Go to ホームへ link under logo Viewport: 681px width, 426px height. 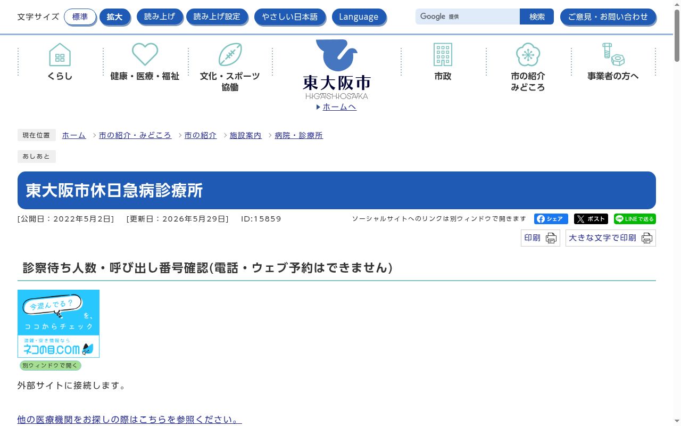point(339,106)
